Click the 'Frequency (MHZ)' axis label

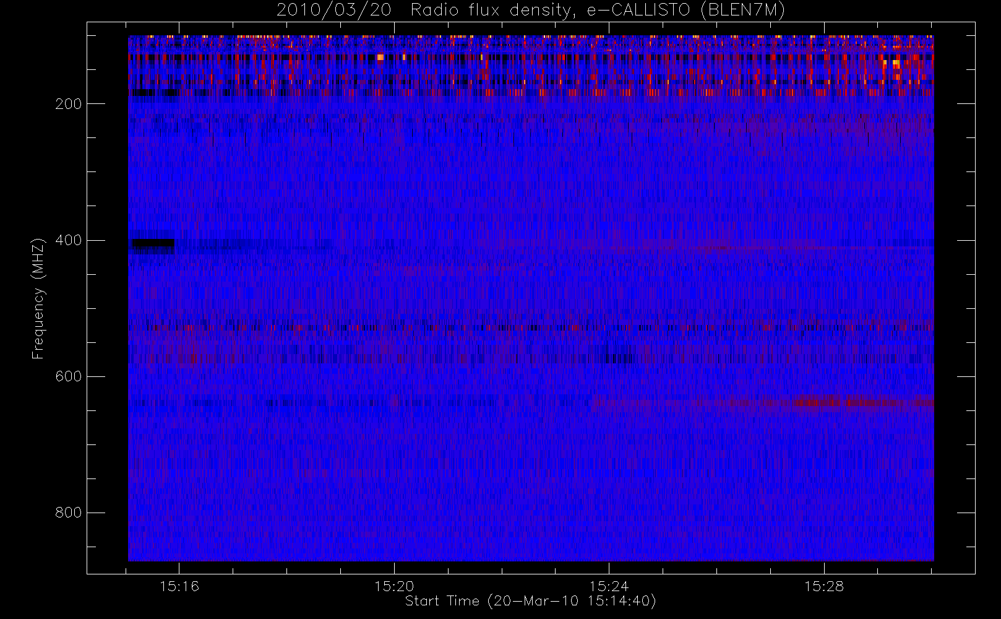click(x=38, y=298)
